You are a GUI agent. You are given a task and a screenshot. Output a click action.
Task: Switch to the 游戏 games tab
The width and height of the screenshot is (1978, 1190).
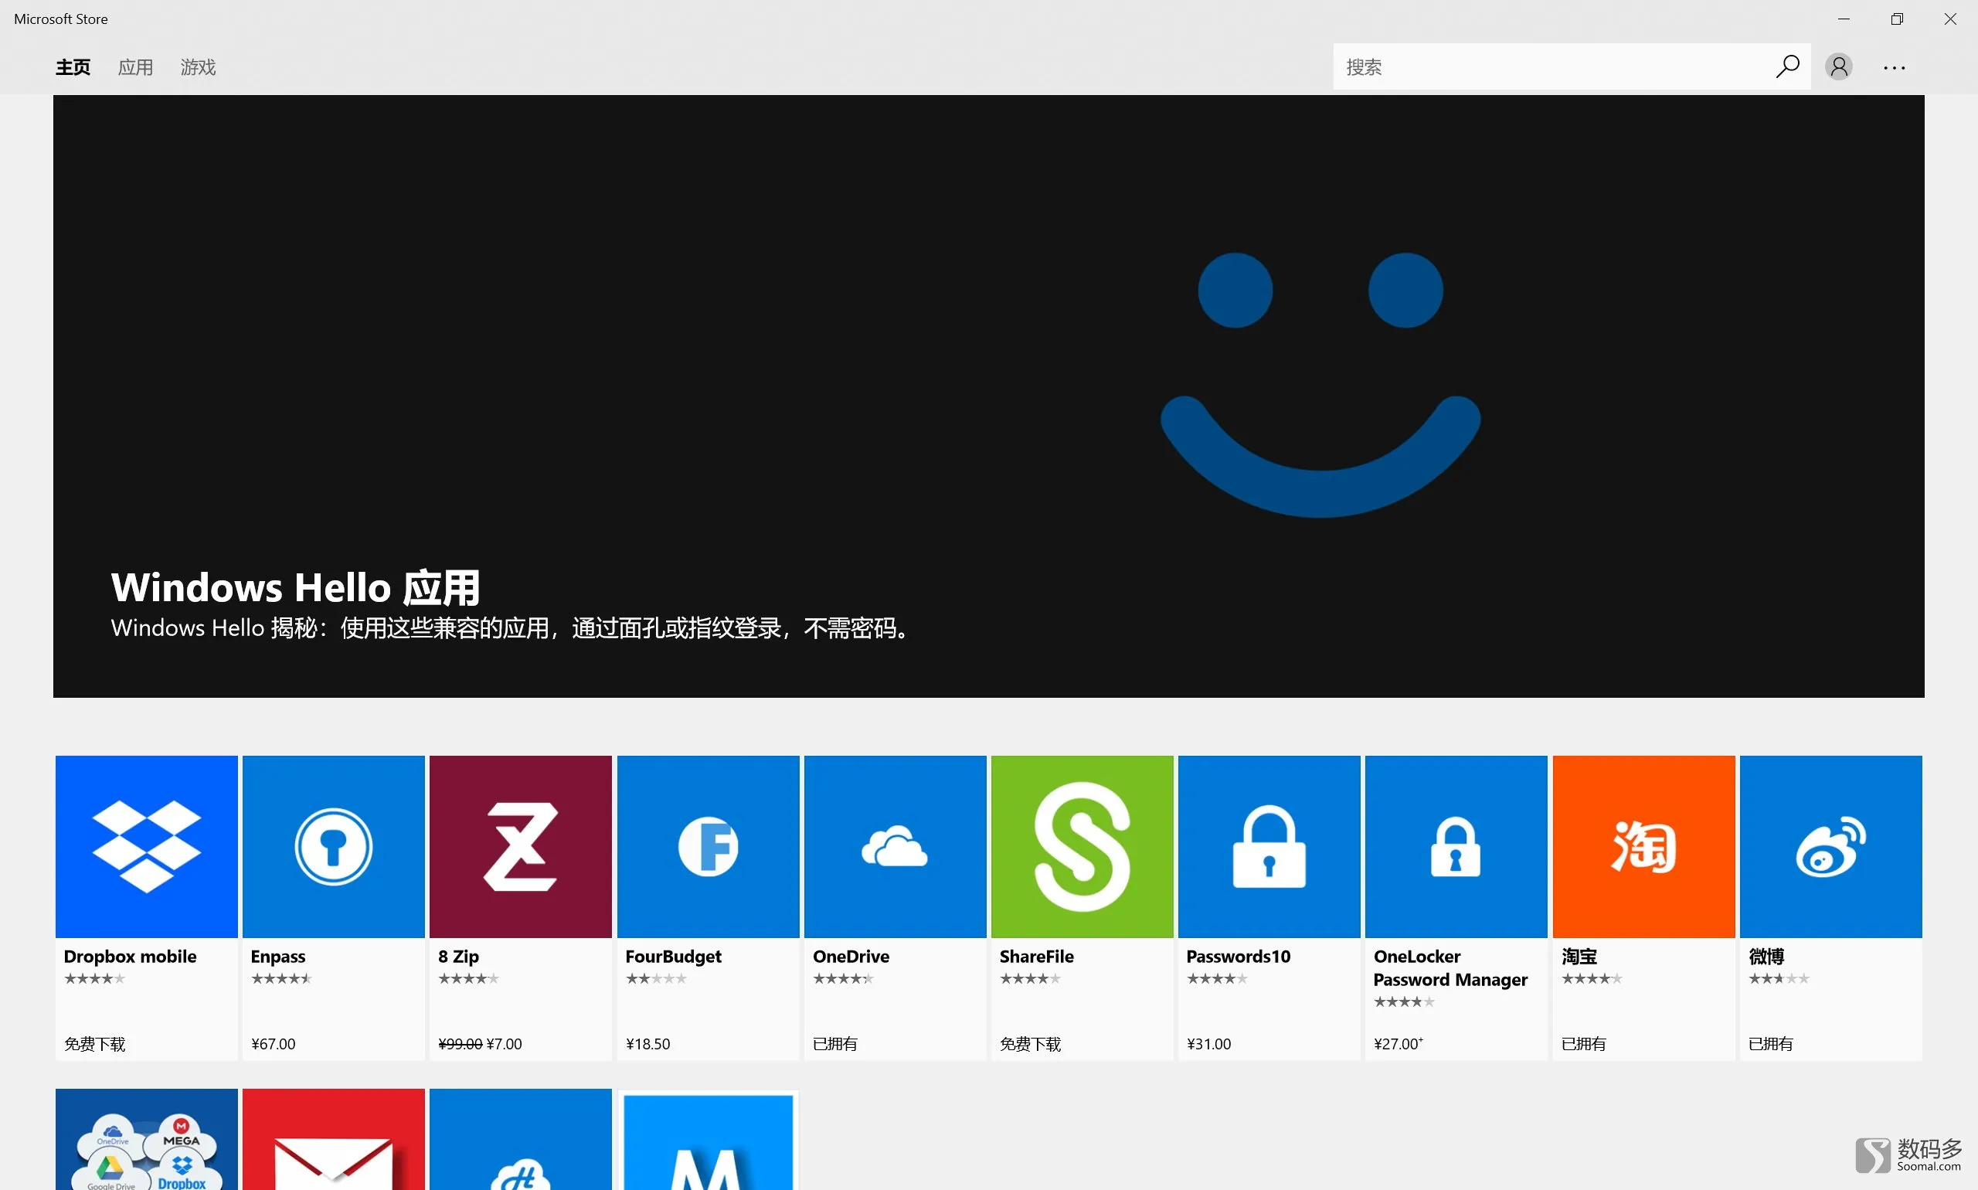coord(198,67)
